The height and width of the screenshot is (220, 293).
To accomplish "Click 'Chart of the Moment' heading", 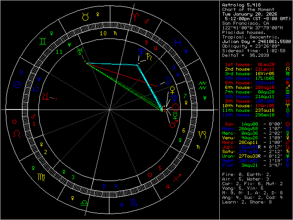I will pyautogui.click(x=248, y=10).
